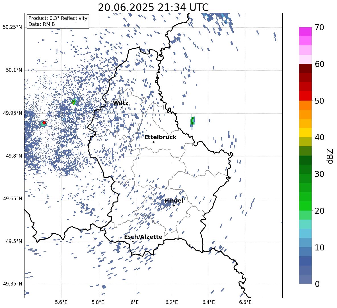Click the Data: RMIB text
The image size is (337, 308).
[42, 24]
